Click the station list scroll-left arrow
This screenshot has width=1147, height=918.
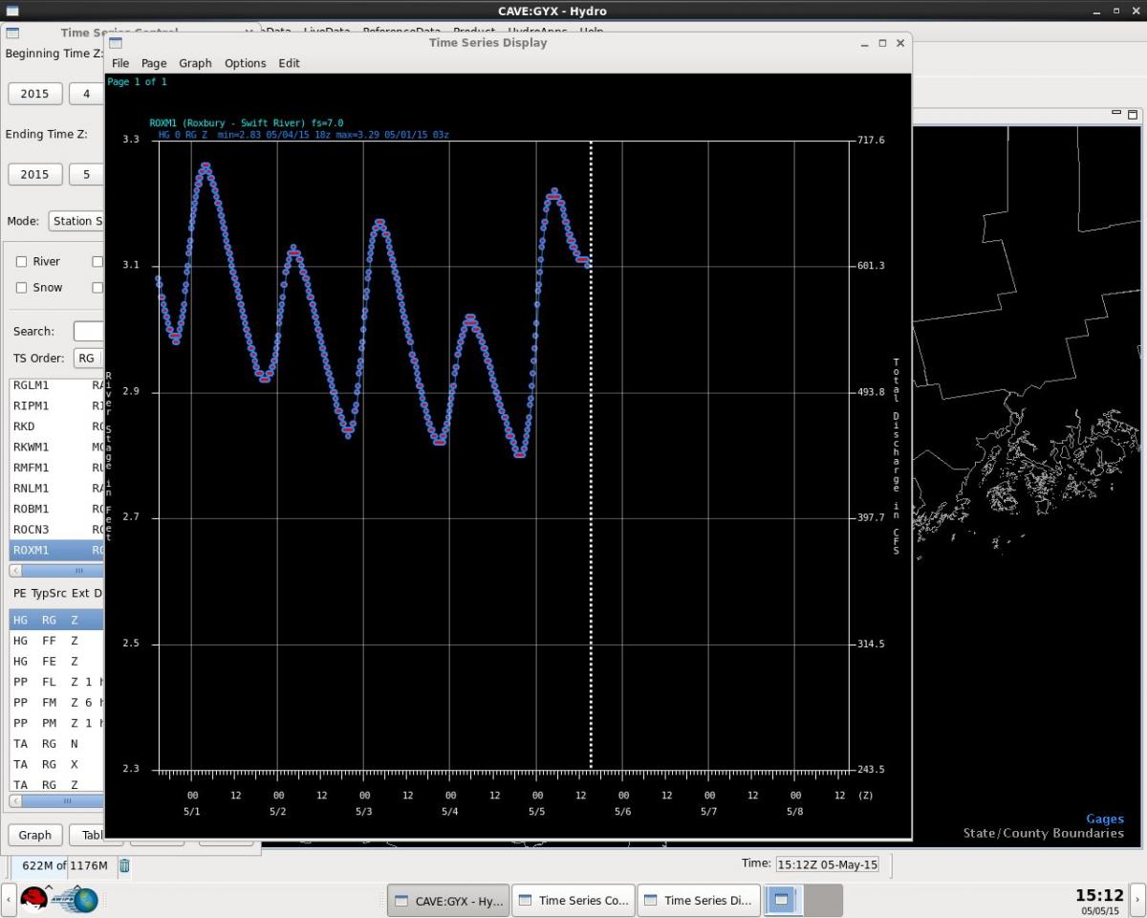pos(15,571)
